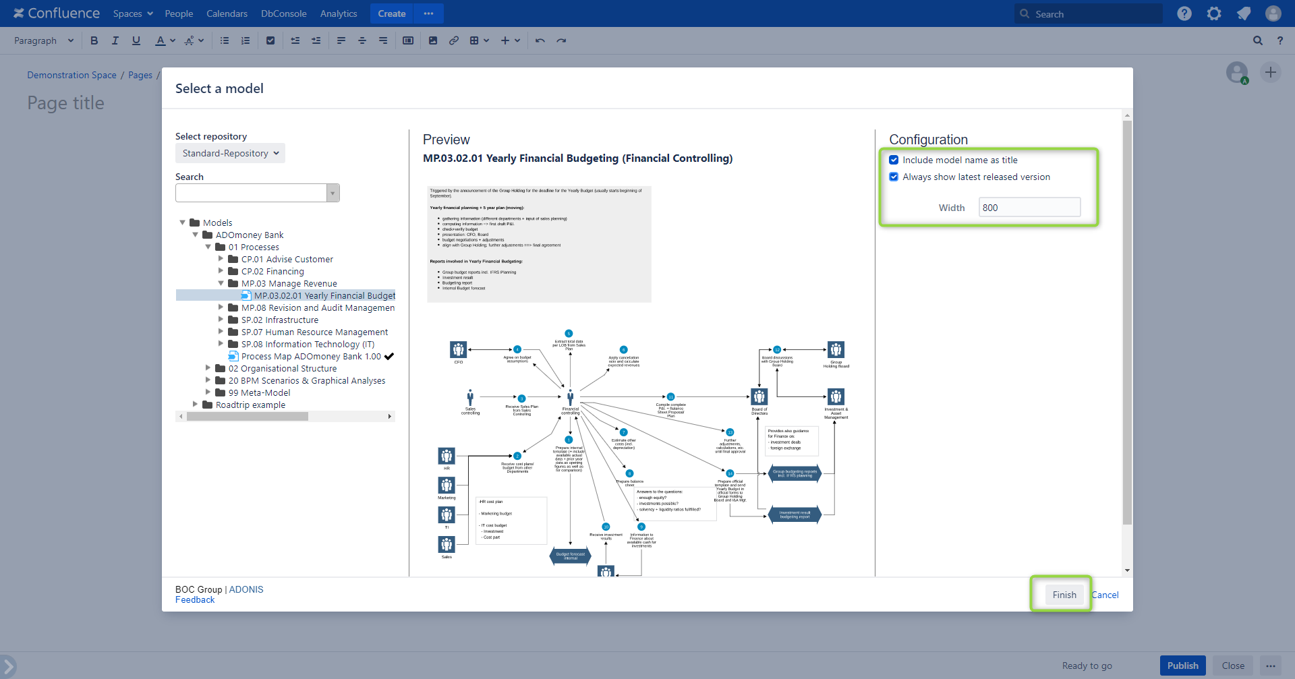Open the ADONIS link in footer
Image resolution: width=1295 pixels, height=679 pixels.
(246, 589)
